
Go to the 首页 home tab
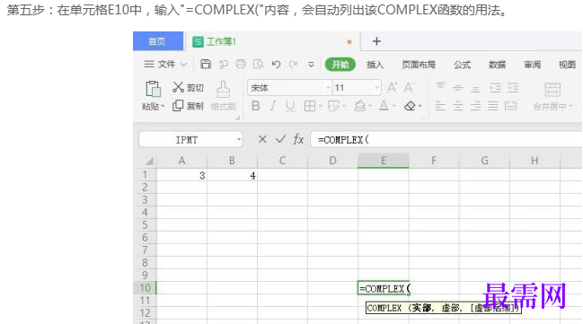tap(158, 41)
